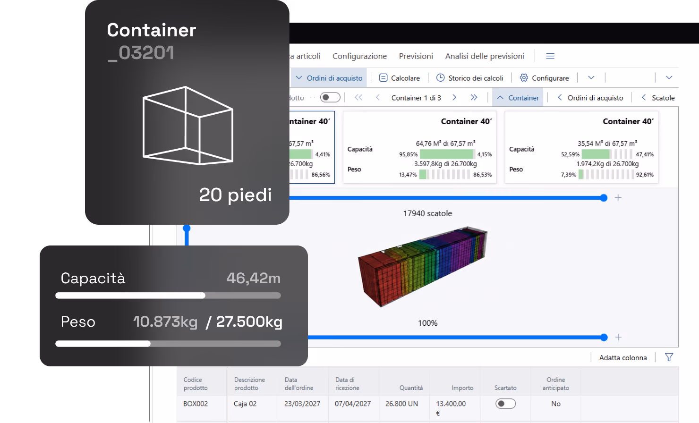Click plus icon beside upper slider
The width and height of the screenshot is (699, 423).
click(618, 198)
